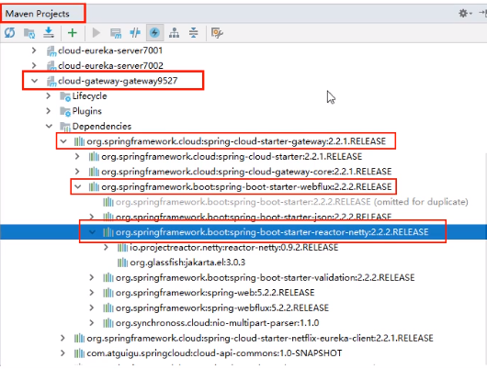Expand nio-multipart-parser:1.1.0 dependency
Image resolution: width=487 pixels, height=369 pixels.
pyautogui.click(x=92, y=323)
